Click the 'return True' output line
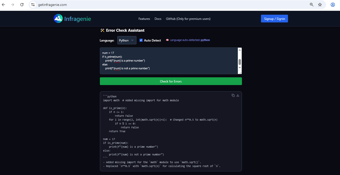Viewport: 340px width, 175px height. [x=117, y=131]
